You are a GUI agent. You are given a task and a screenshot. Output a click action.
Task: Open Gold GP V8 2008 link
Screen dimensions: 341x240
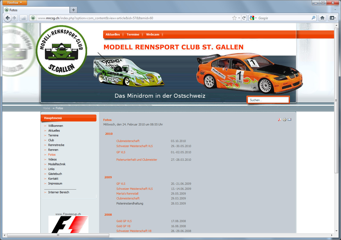123,226
